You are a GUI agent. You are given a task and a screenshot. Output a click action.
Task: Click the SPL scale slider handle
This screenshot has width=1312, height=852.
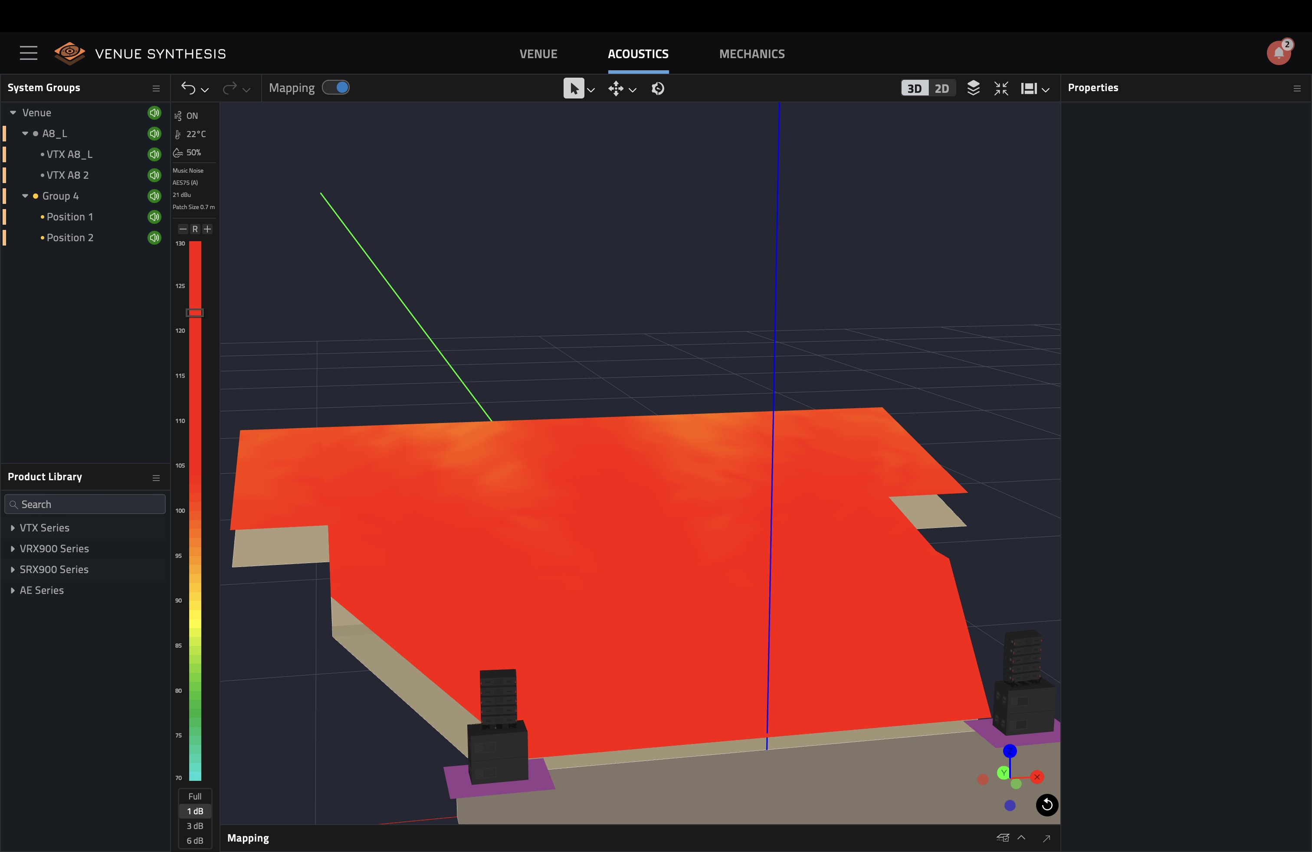pos(195,312)
